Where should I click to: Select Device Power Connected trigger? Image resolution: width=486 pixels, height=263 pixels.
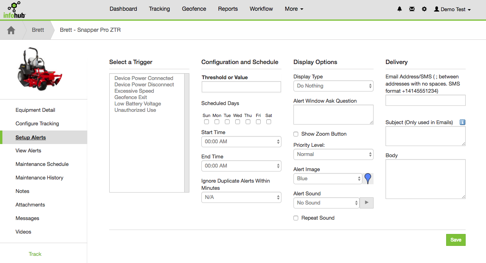tap(144, 78)
